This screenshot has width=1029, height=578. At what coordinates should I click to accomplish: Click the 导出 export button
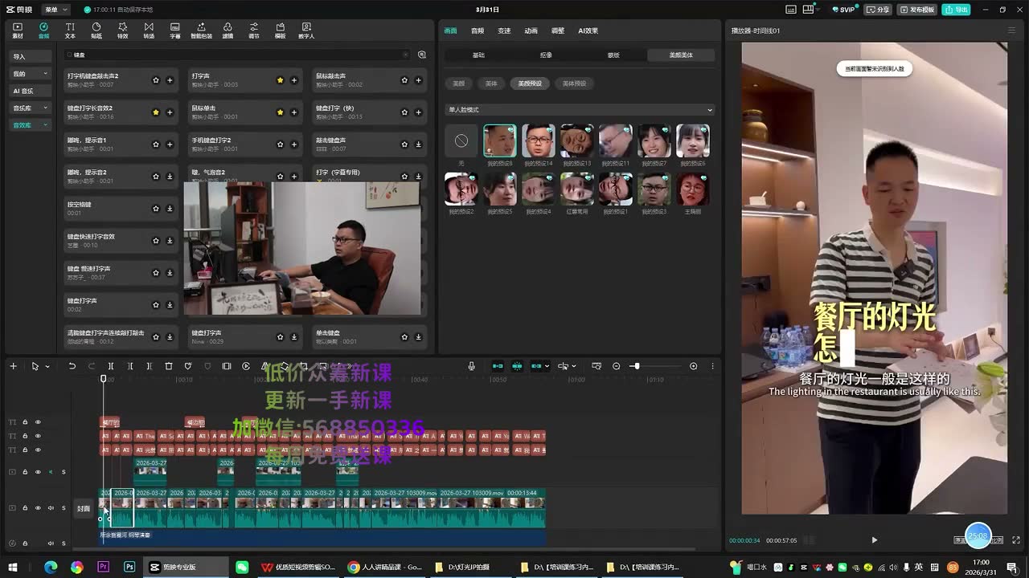pos(957,10)
